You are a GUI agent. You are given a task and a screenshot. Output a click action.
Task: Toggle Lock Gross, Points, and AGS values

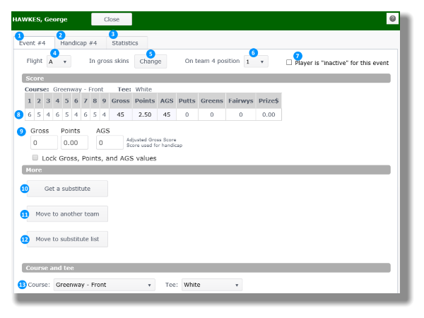(x=35, y=158)
